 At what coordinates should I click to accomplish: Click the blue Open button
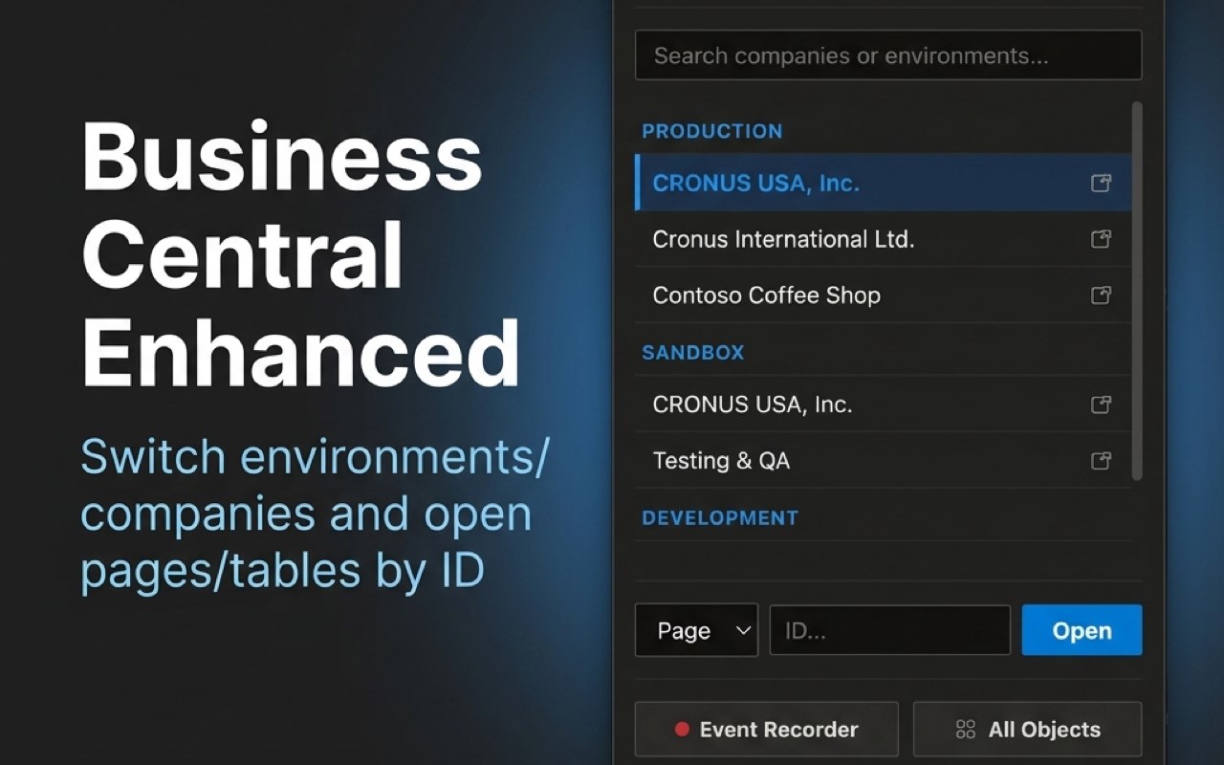[x=1082, y=630]
